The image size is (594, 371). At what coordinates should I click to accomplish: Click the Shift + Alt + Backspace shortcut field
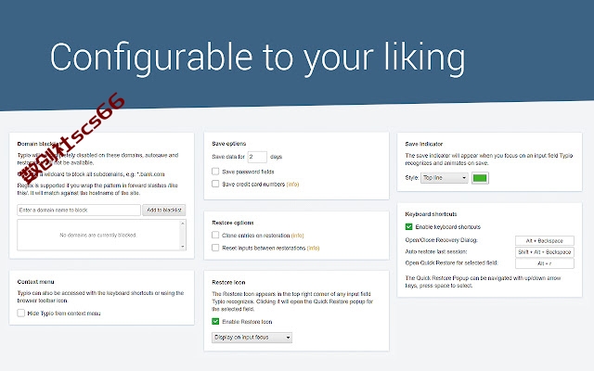click(545, 252)
